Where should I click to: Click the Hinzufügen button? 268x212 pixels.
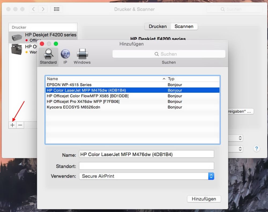(204, 199)
